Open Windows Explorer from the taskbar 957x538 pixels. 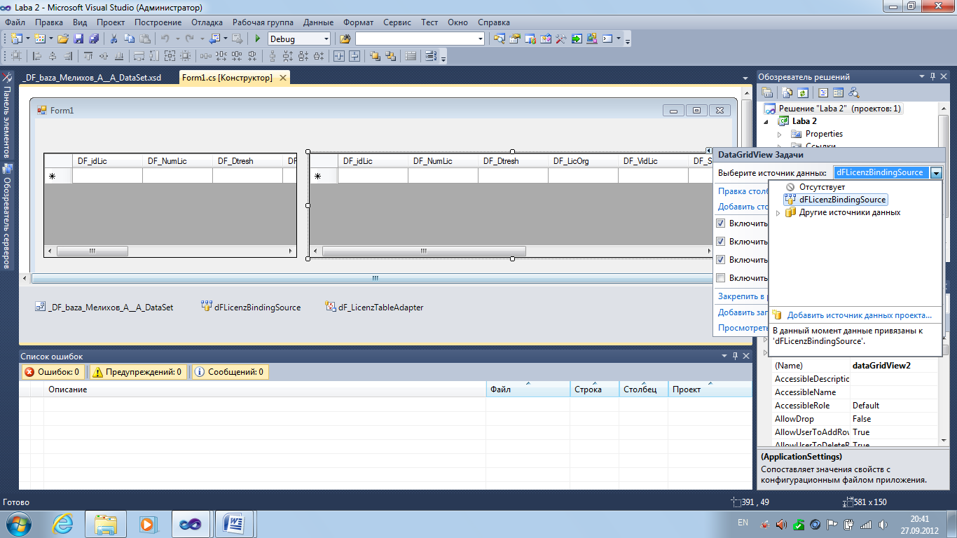coord(106,523)
